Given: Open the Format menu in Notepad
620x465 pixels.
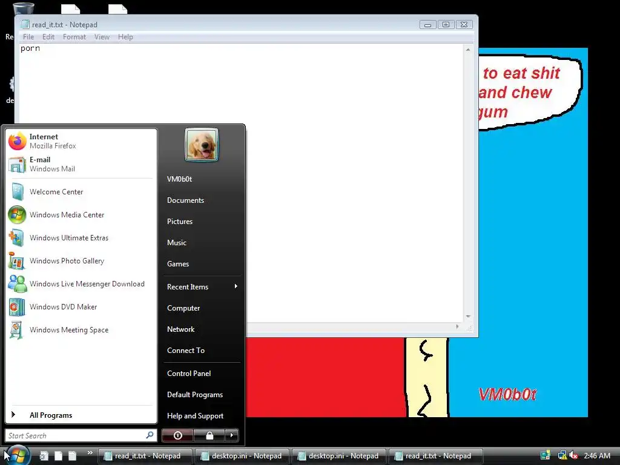Looking at the screenshot, I should tap(74, 37).
